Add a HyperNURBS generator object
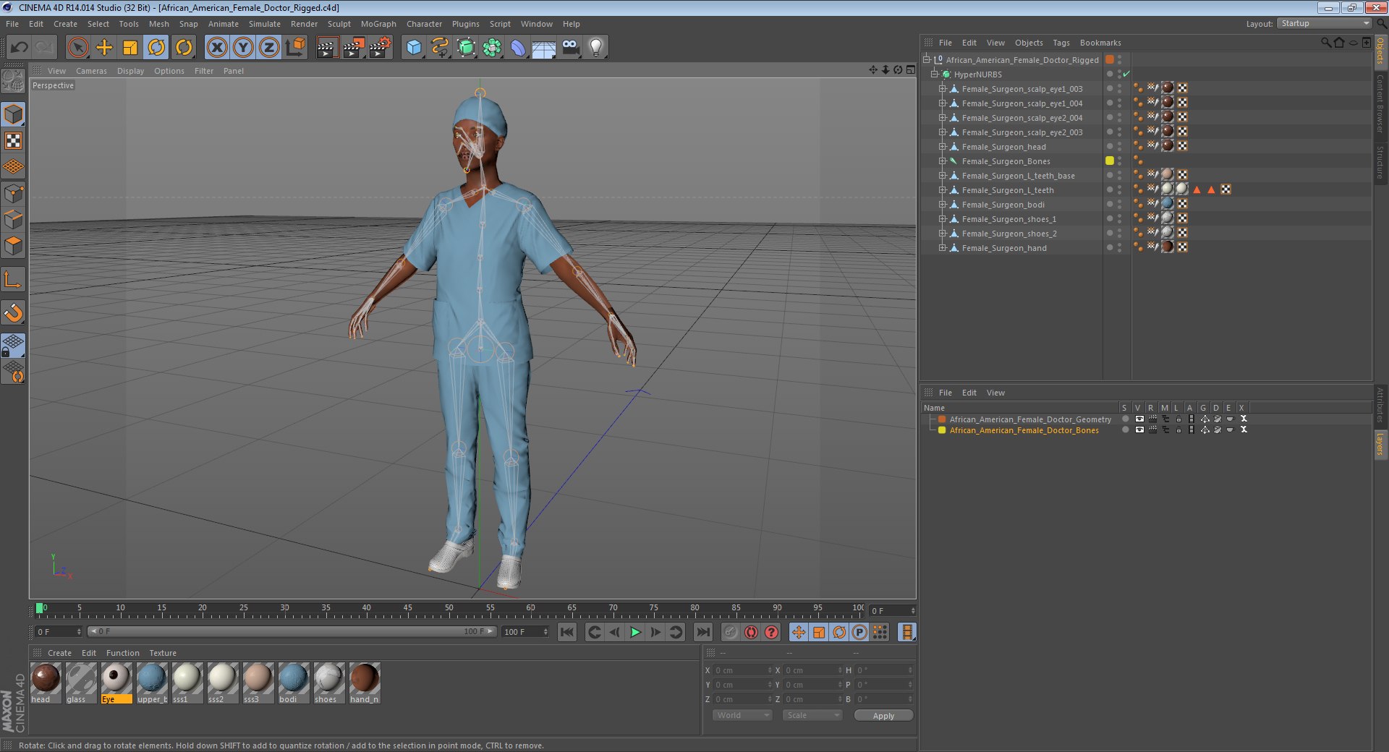 pos(467,48)
